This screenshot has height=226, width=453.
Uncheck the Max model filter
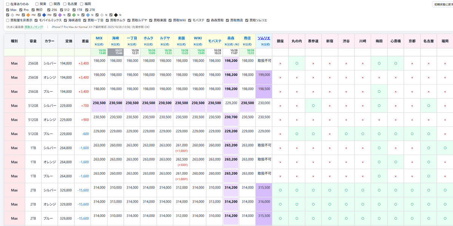pos(8,10)
